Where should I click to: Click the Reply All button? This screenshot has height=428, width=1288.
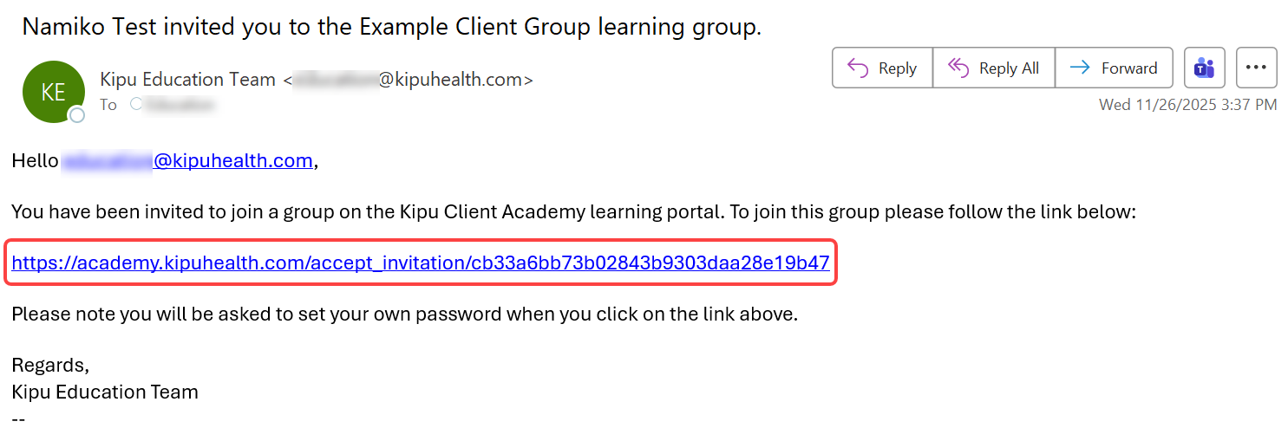(994, 68)
